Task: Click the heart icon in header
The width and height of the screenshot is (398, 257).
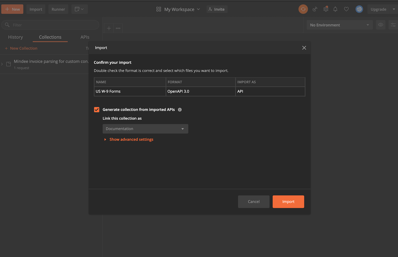Action: [346, 9]
